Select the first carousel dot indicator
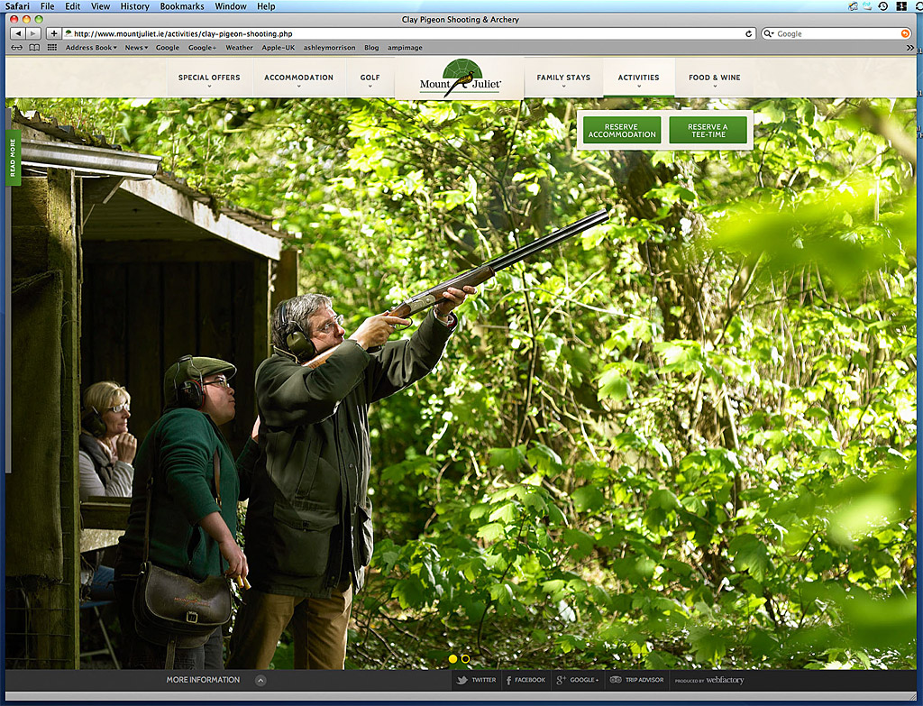 [x=452, y=658]
